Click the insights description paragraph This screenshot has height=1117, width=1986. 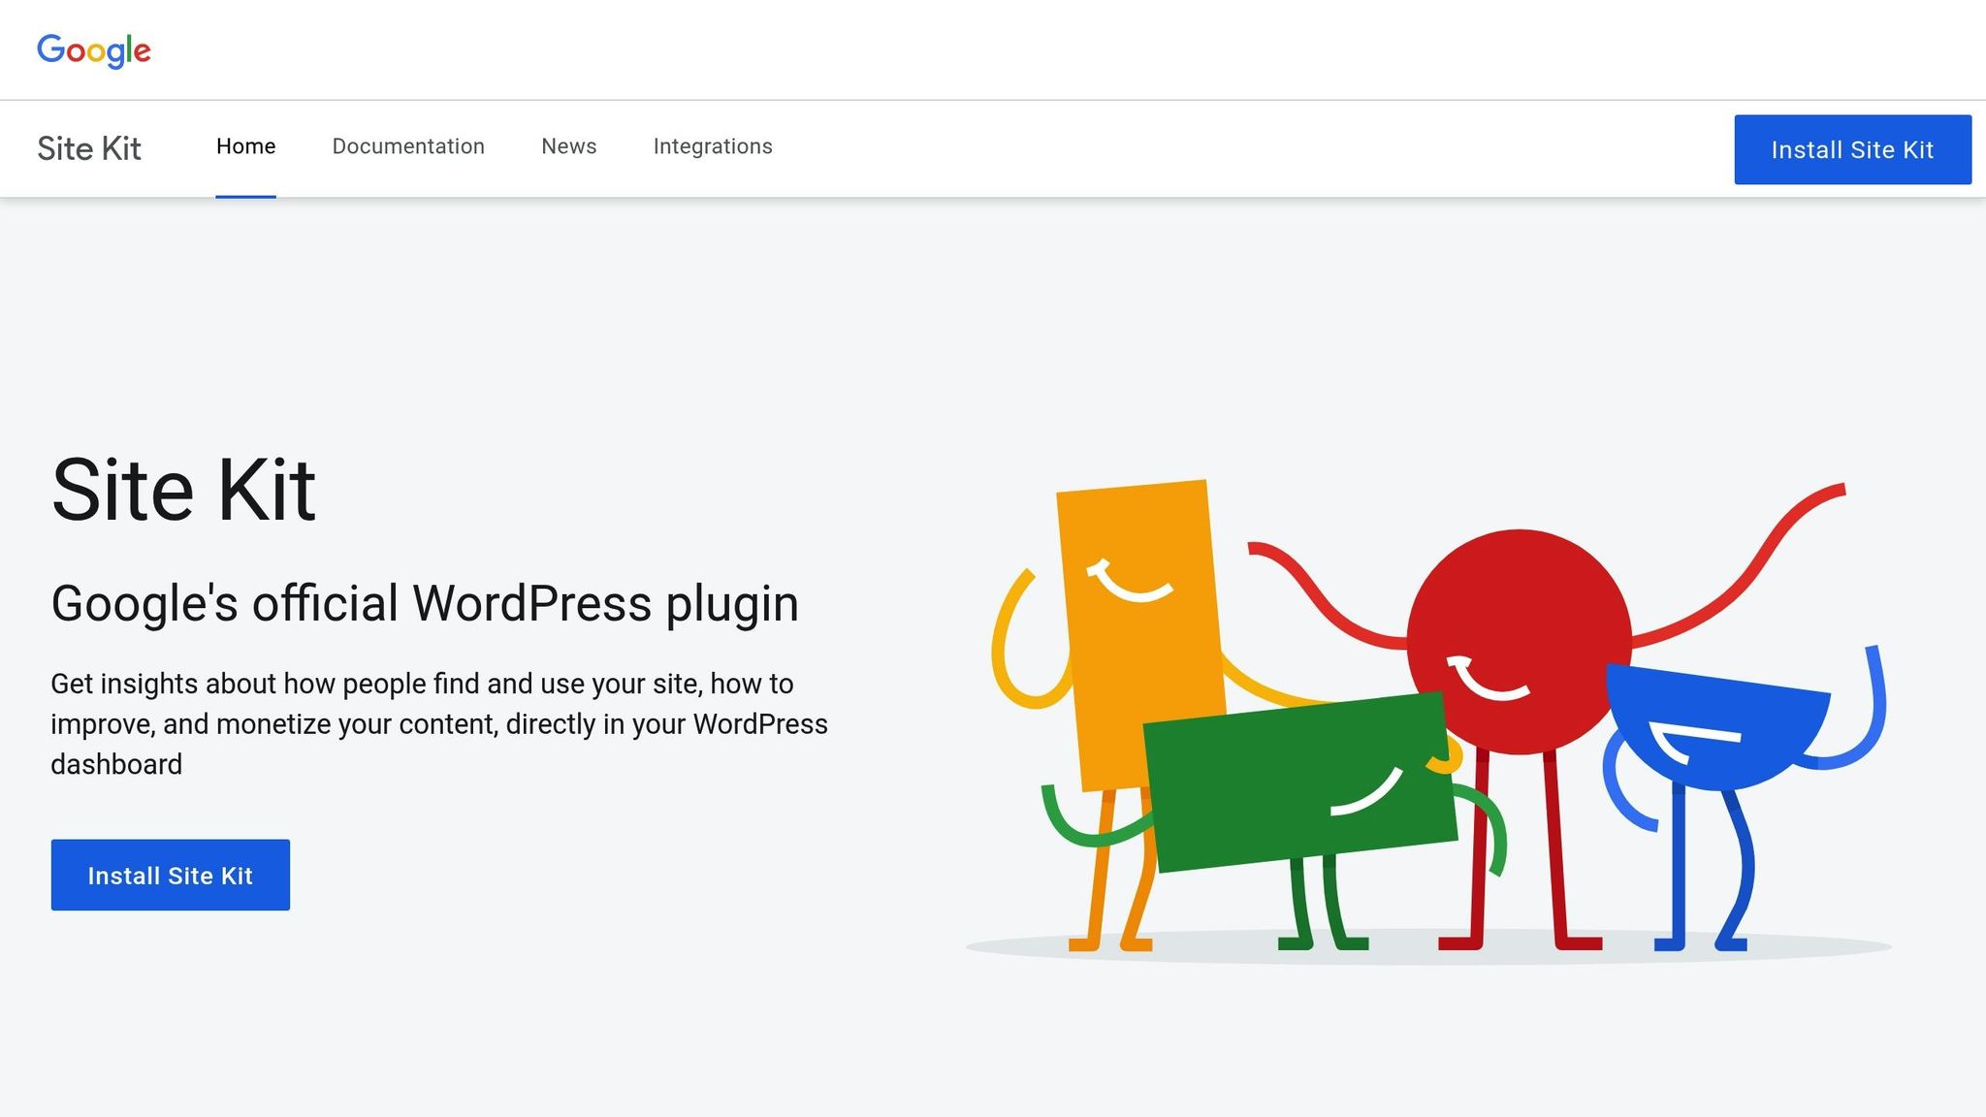pyautogui.click(x=436, y=723)
